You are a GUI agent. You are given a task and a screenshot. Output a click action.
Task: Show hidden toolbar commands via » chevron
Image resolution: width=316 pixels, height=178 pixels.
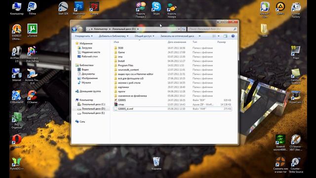[199, 36]
